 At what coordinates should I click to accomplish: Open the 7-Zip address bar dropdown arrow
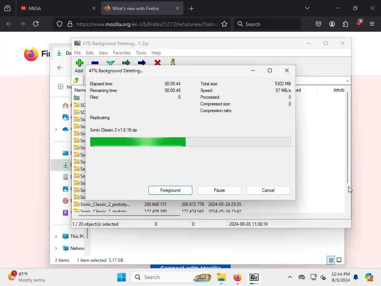coord(348,80)
